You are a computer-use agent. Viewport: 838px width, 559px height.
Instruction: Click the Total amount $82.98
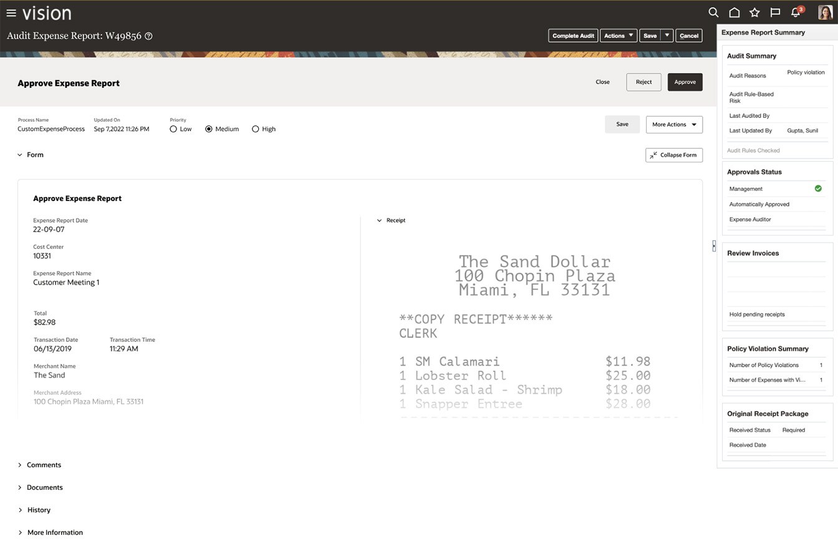pos(44,323)
